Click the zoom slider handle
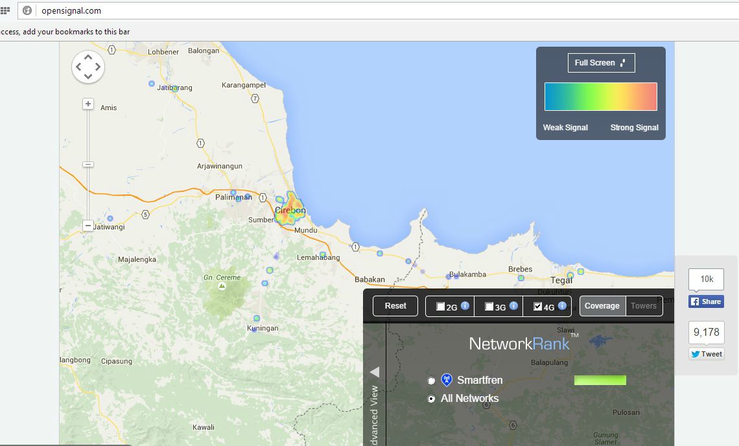The width and height of the screenshot is (739, 446). (x=88, y=165)
